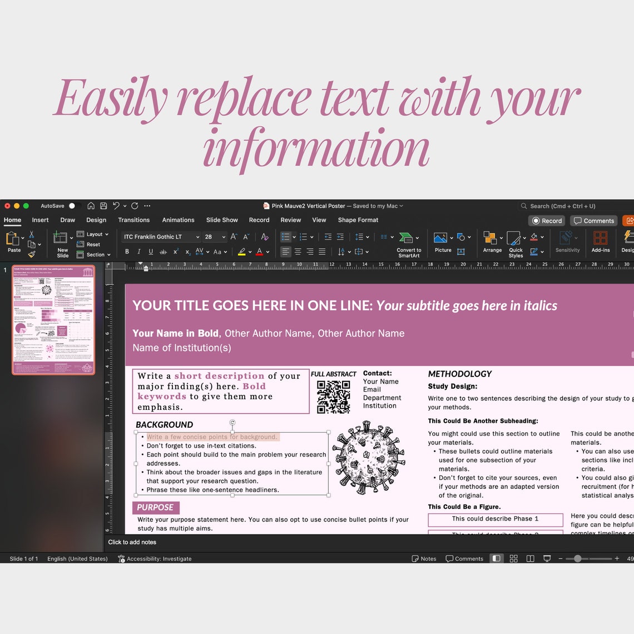Image resolution: width=634 pixels, height=634 pixels.
Task: Open the Layout dropdown
Action: click(x=96, y=234)
